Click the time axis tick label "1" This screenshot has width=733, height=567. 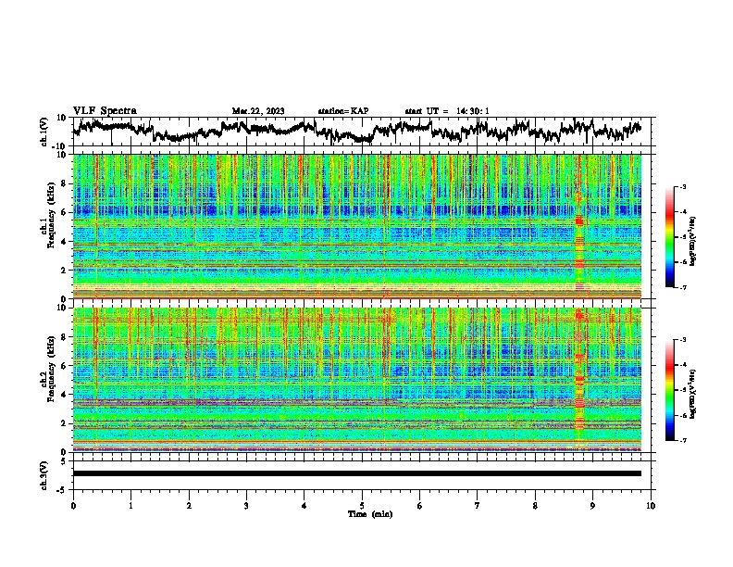[130, 506]
